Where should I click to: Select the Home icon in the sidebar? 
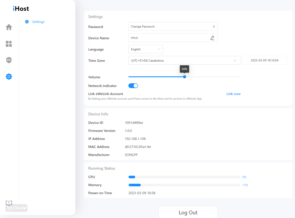[x=9, y=27]
